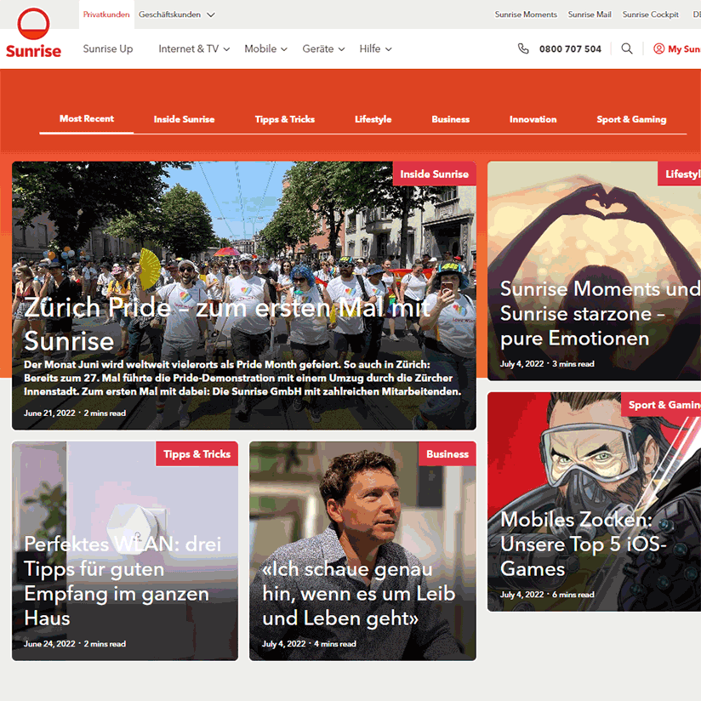Open the Sunrise Moments und starzone article
701x701 pixels.
pos(594,271)
